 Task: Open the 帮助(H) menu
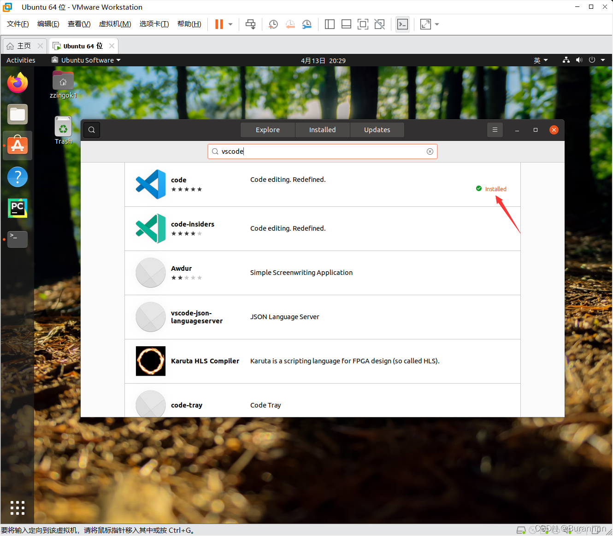[189, 24]
